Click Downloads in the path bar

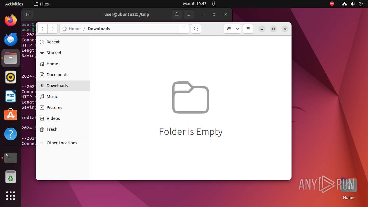click(x=99, y=29)
